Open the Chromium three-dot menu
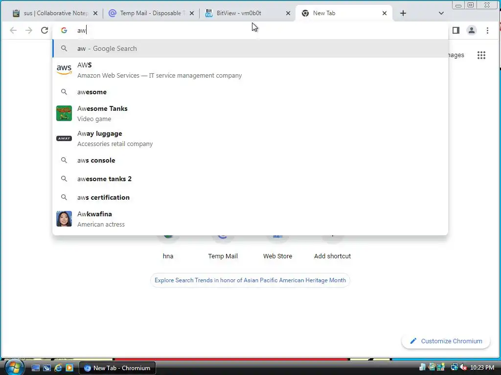Viewport: 501px width, 375px height. (487, 30)
